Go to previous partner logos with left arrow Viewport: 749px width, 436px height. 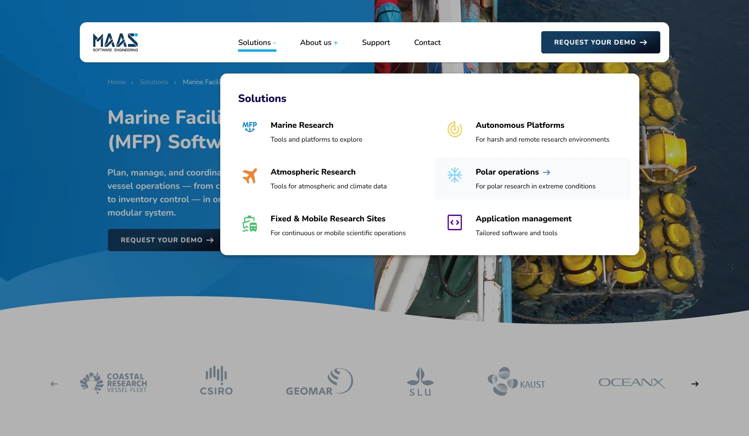[54, 384]
